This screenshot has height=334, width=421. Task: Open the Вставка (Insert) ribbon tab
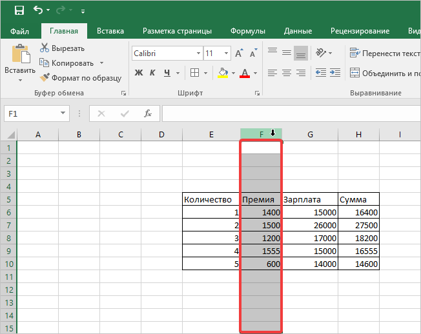pos(110,31)
